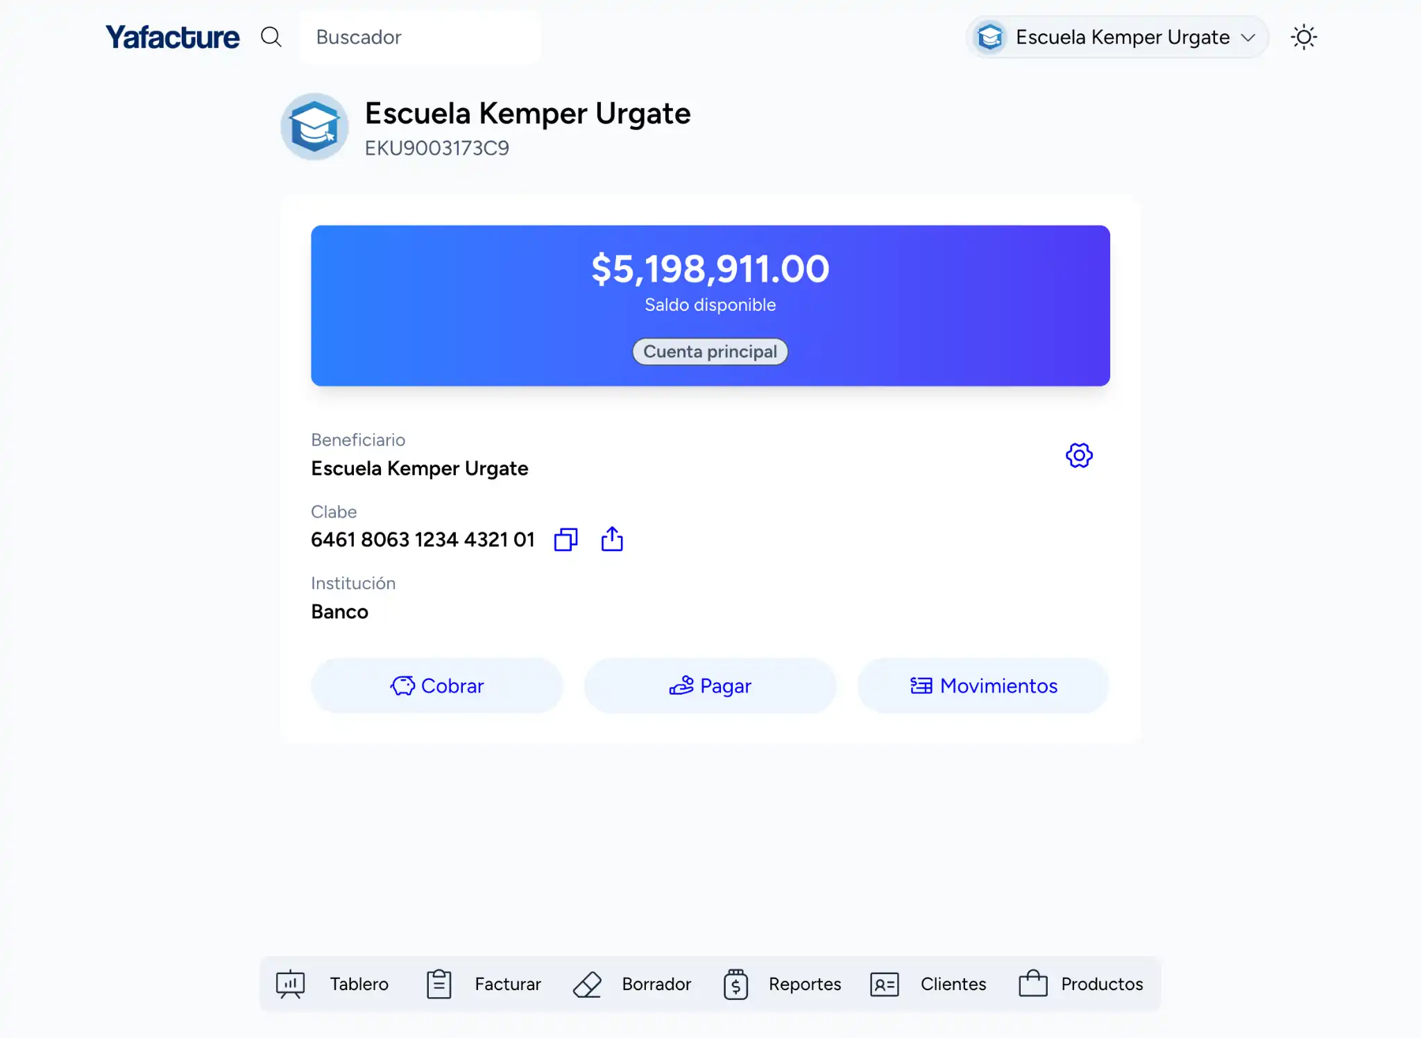Open account settings via the gear icon
The image size is (1421, 1038).
1080,455
